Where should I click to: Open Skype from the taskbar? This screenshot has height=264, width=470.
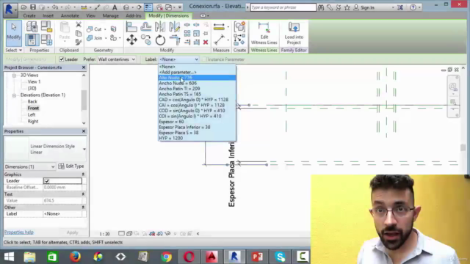point(280,257)
